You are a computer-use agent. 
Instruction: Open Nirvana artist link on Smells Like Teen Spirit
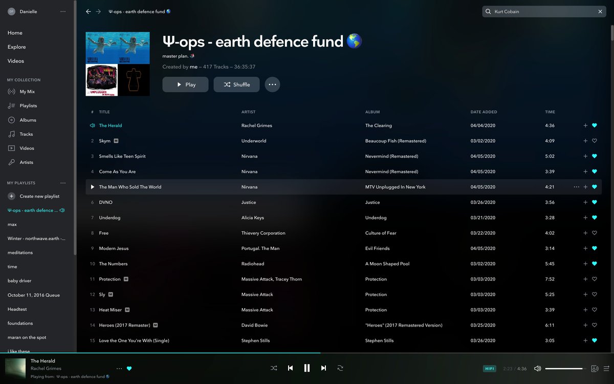click(x=249, y=156)
